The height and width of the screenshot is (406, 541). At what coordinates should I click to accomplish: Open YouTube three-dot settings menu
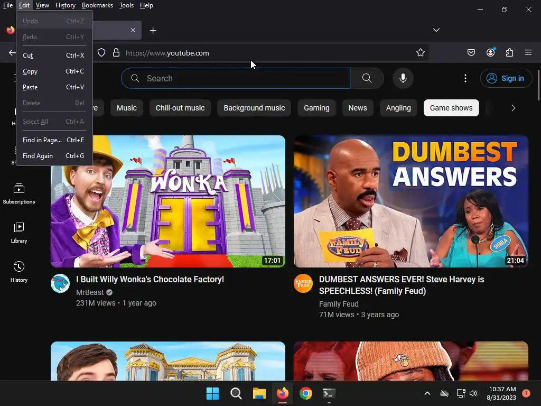click(465, 78)
